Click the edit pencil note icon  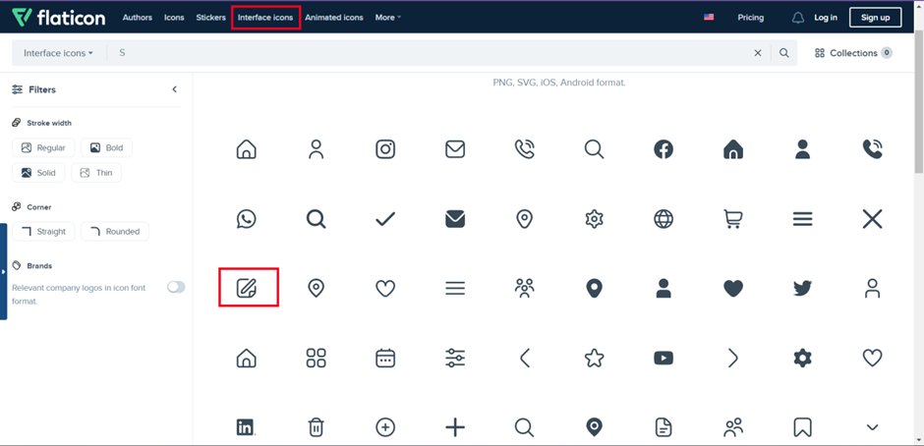click(247, 289)
